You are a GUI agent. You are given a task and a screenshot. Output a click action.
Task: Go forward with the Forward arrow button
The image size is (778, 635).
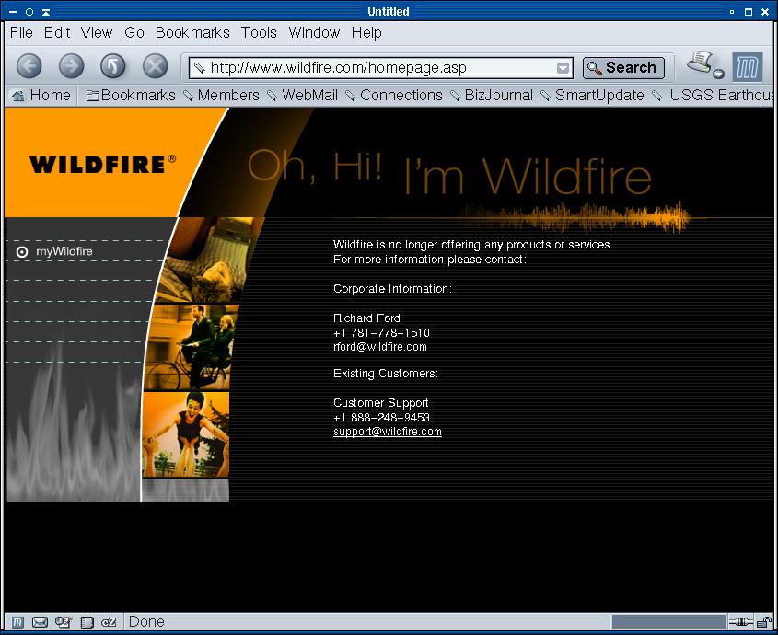point(72,66)
